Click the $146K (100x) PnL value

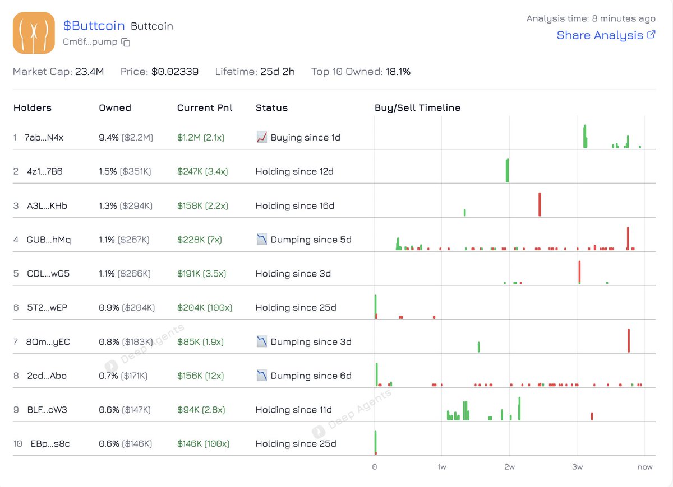pos(204,444)
